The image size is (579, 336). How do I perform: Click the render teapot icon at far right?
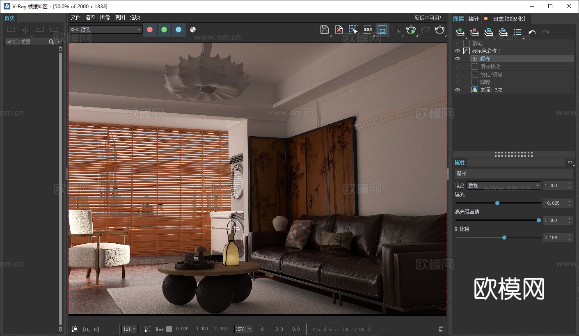439,30
